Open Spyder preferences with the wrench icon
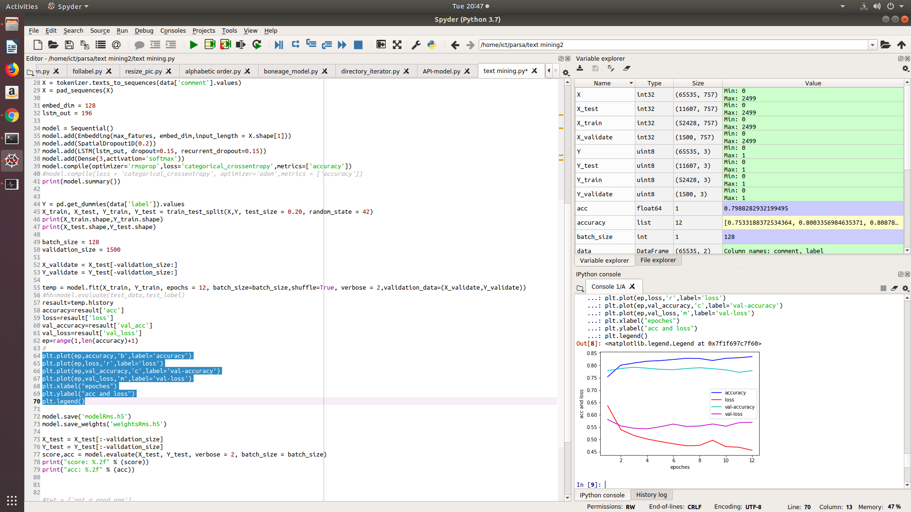The width and height of the screenshot is (911, 512). coord(416,45)
